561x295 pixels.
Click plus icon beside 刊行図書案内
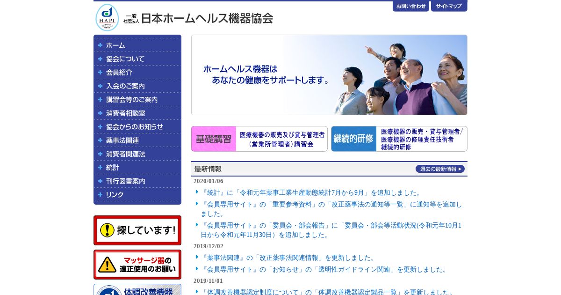click(100, 181)
